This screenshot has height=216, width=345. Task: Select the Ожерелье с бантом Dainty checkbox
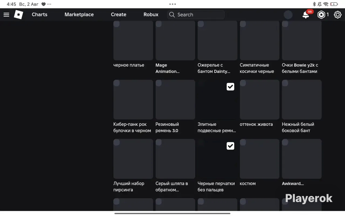[x=201, y=24]
